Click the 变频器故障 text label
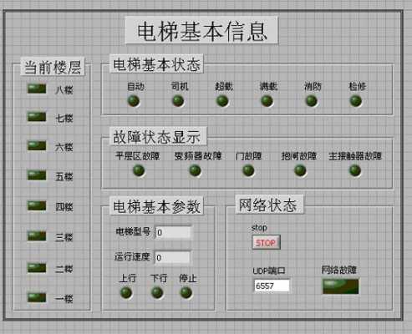The image size is (412, 334). coord(198,156)
